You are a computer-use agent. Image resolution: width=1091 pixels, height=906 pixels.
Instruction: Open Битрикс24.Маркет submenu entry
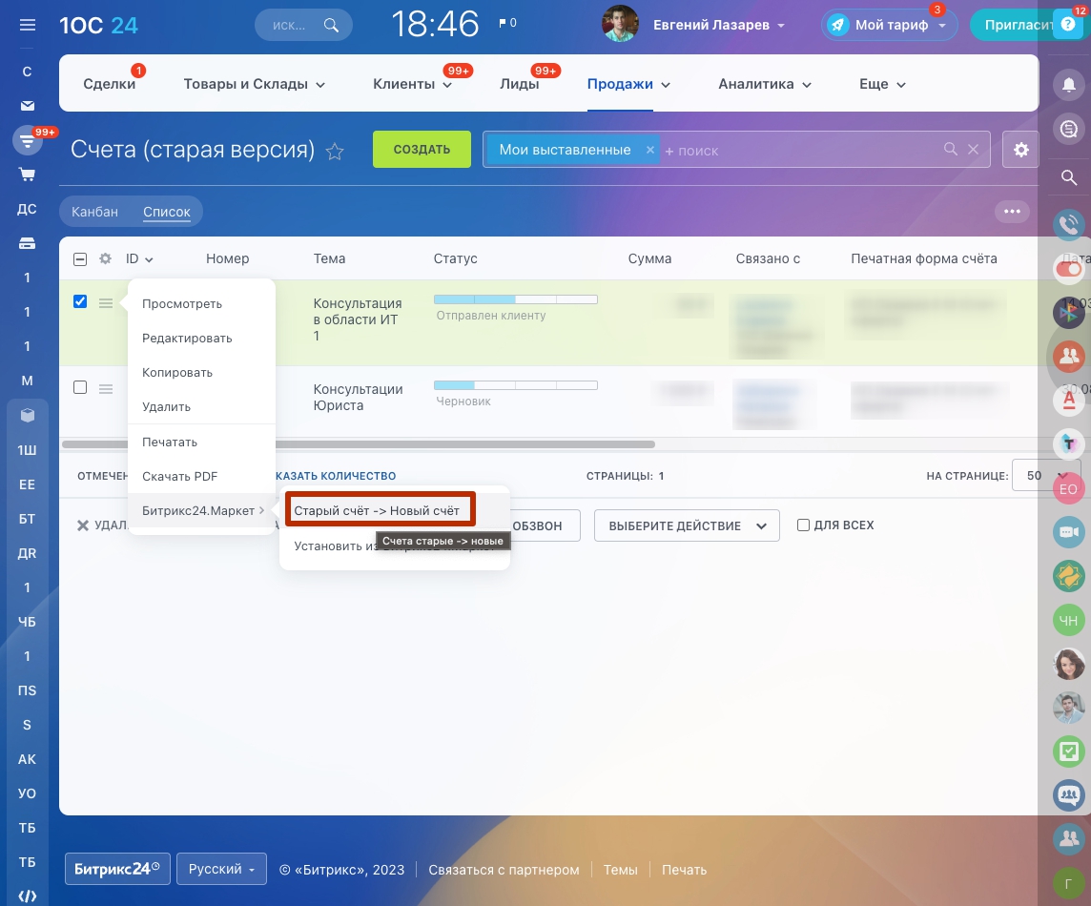click(x=202, y=510)
